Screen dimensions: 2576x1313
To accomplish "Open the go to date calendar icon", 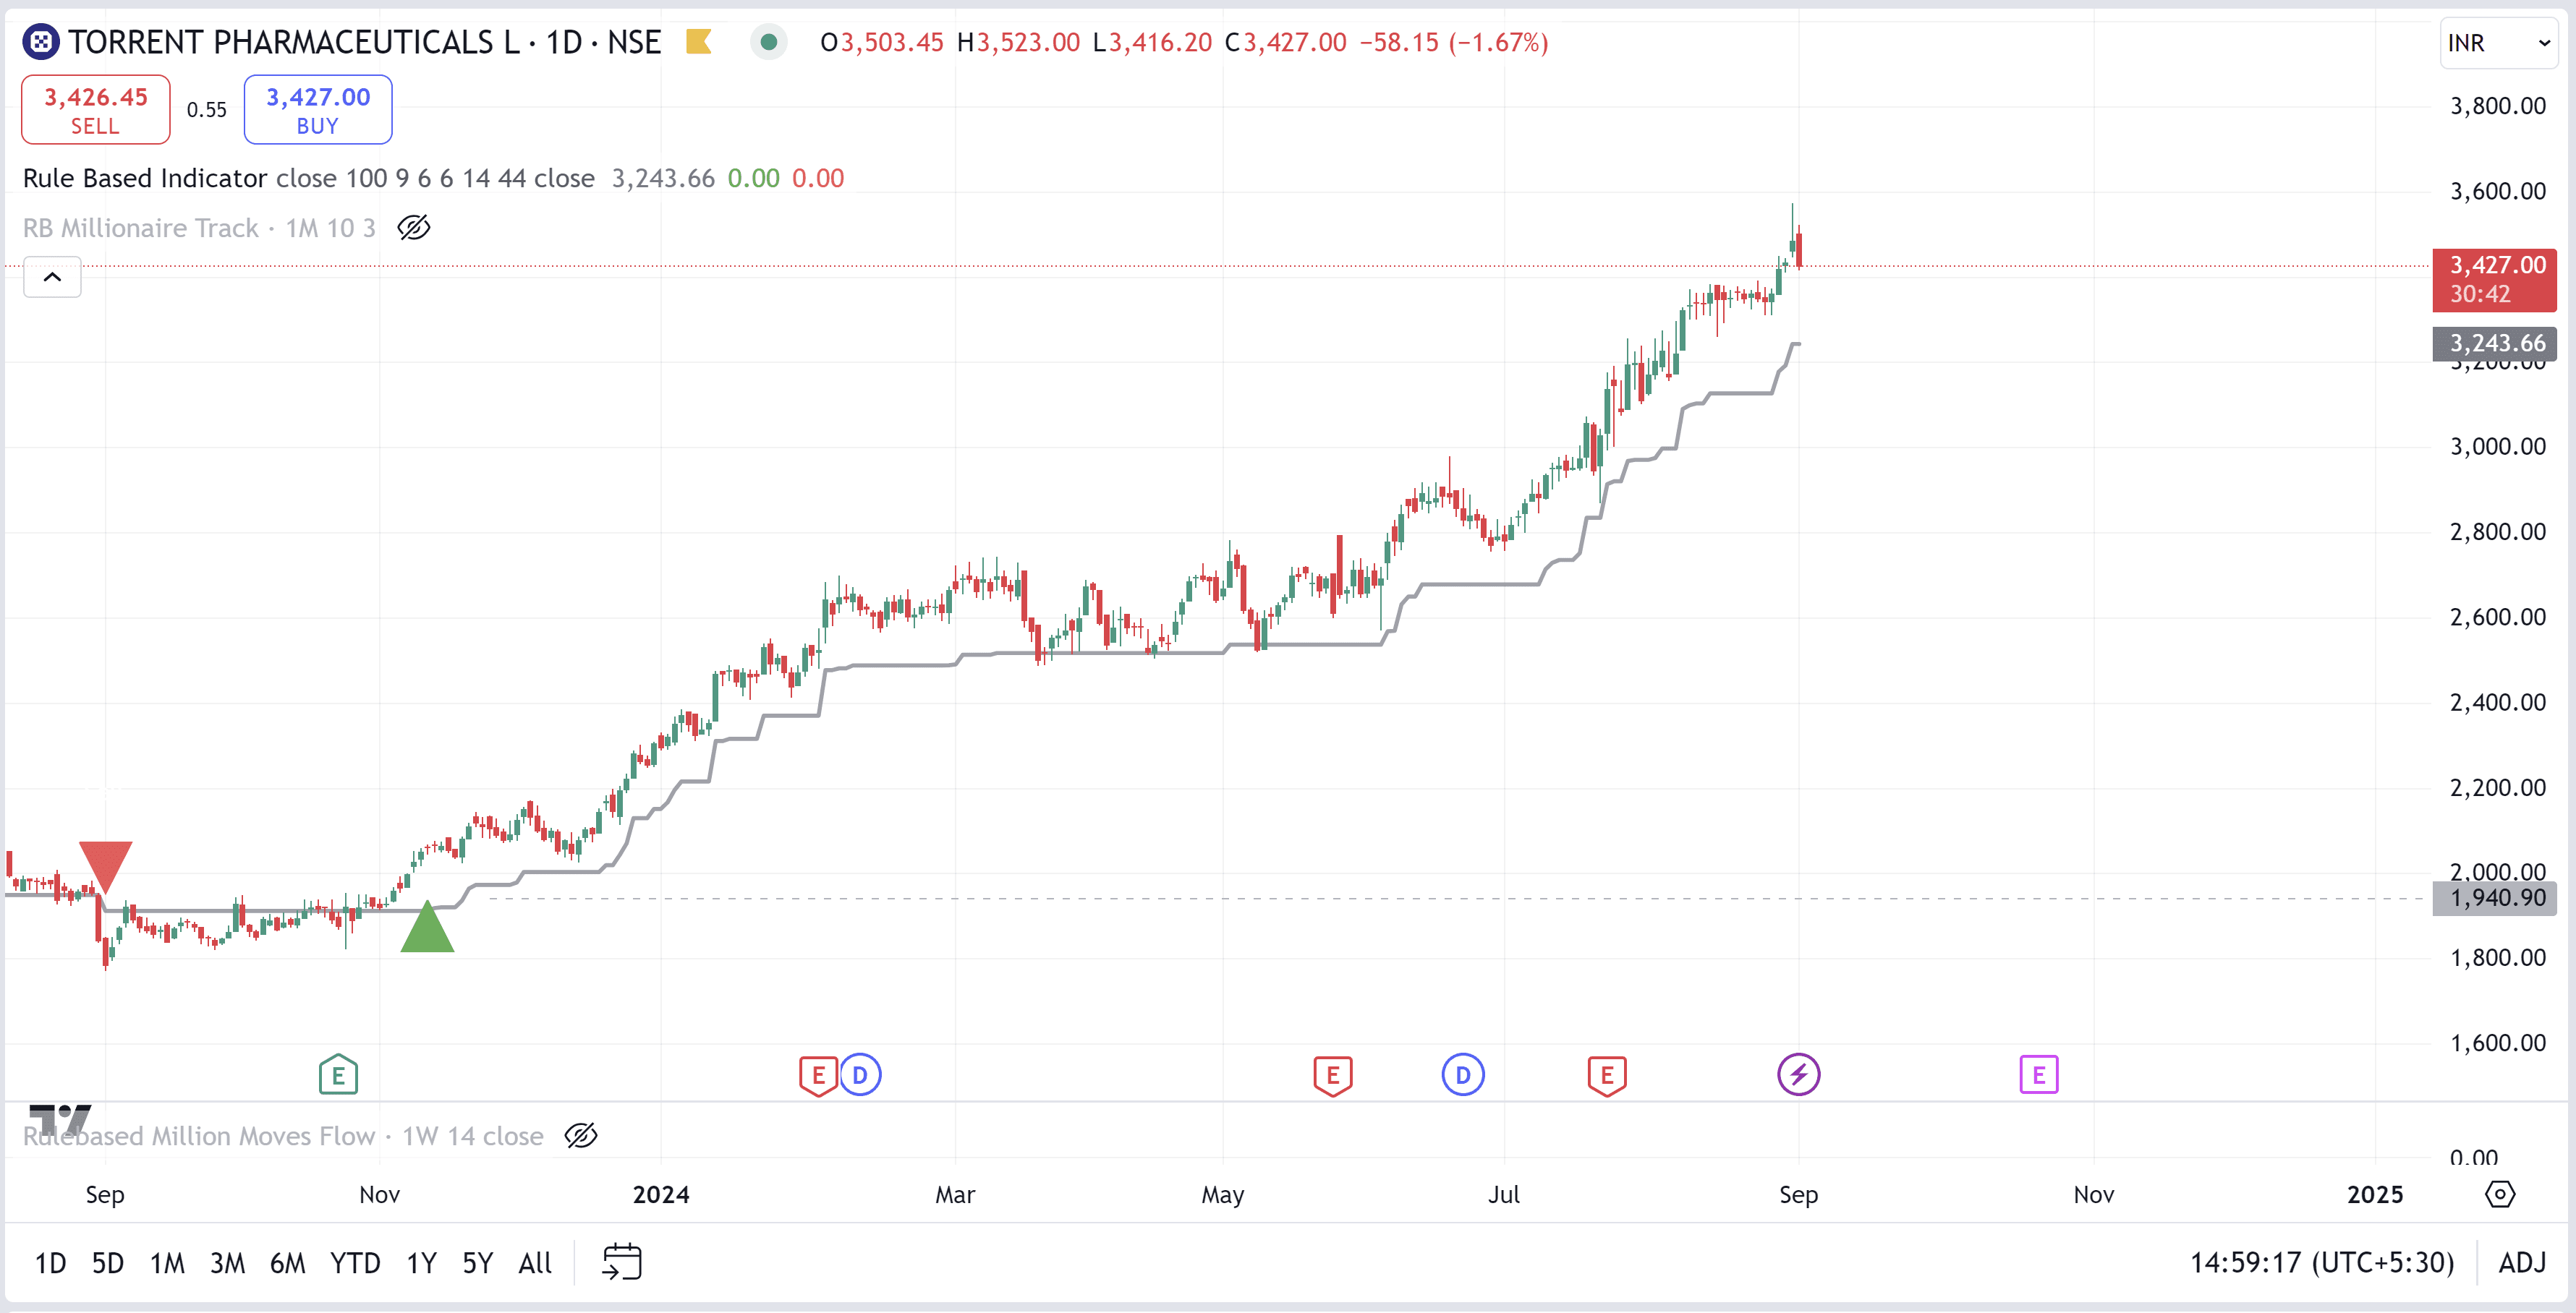I will click(x=621, y=1262).
